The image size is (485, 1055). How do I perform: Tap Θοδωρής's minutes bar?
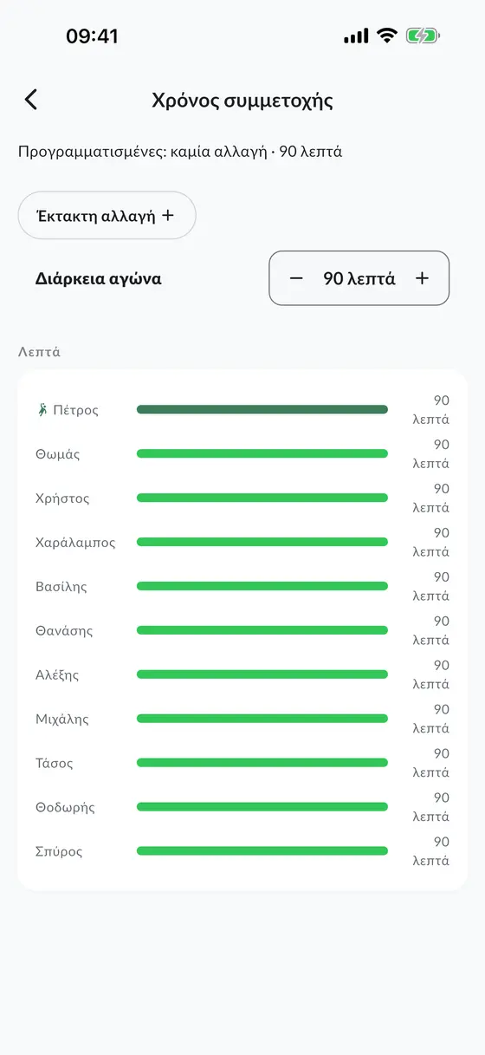tap(262, 807)
